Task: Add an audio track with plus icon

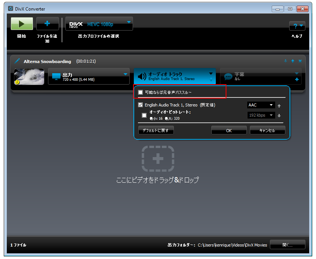Action: tap(211, 80)
